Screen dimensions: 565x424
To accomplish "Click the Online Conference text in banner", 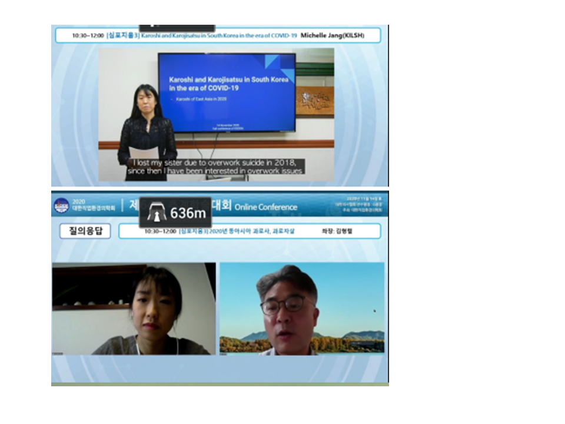I will [265, 207].
